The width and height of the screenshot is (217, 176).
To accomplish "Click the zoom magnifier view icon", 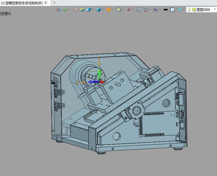I will pos(119,10).
